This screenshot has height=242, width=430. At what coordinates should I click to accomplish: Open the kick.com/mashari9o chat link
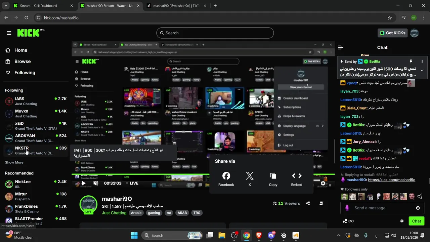coord(392,180)
